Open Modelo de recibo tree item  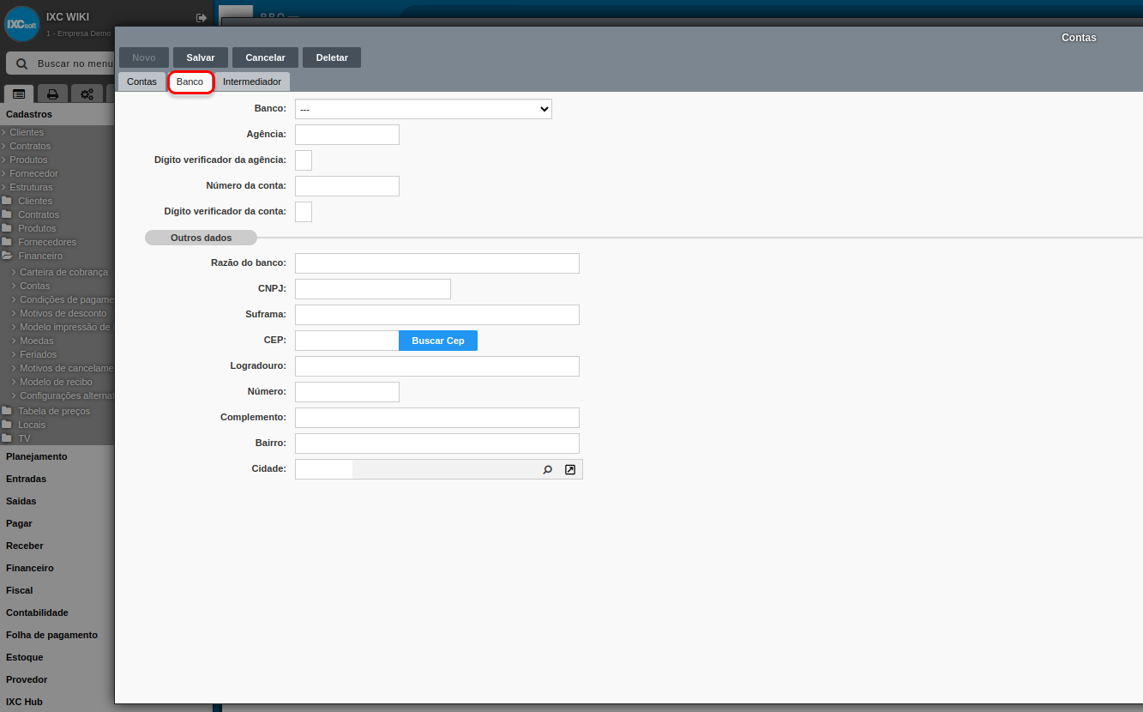tap(56, 382)
